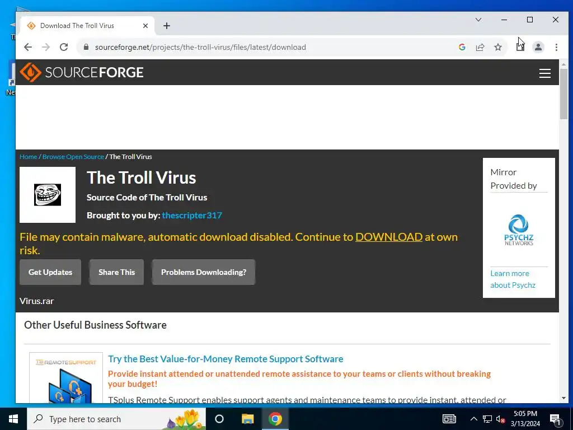Click the The Troll Virus title heading
The image size is (573, 430).
[x=142, y=178]
